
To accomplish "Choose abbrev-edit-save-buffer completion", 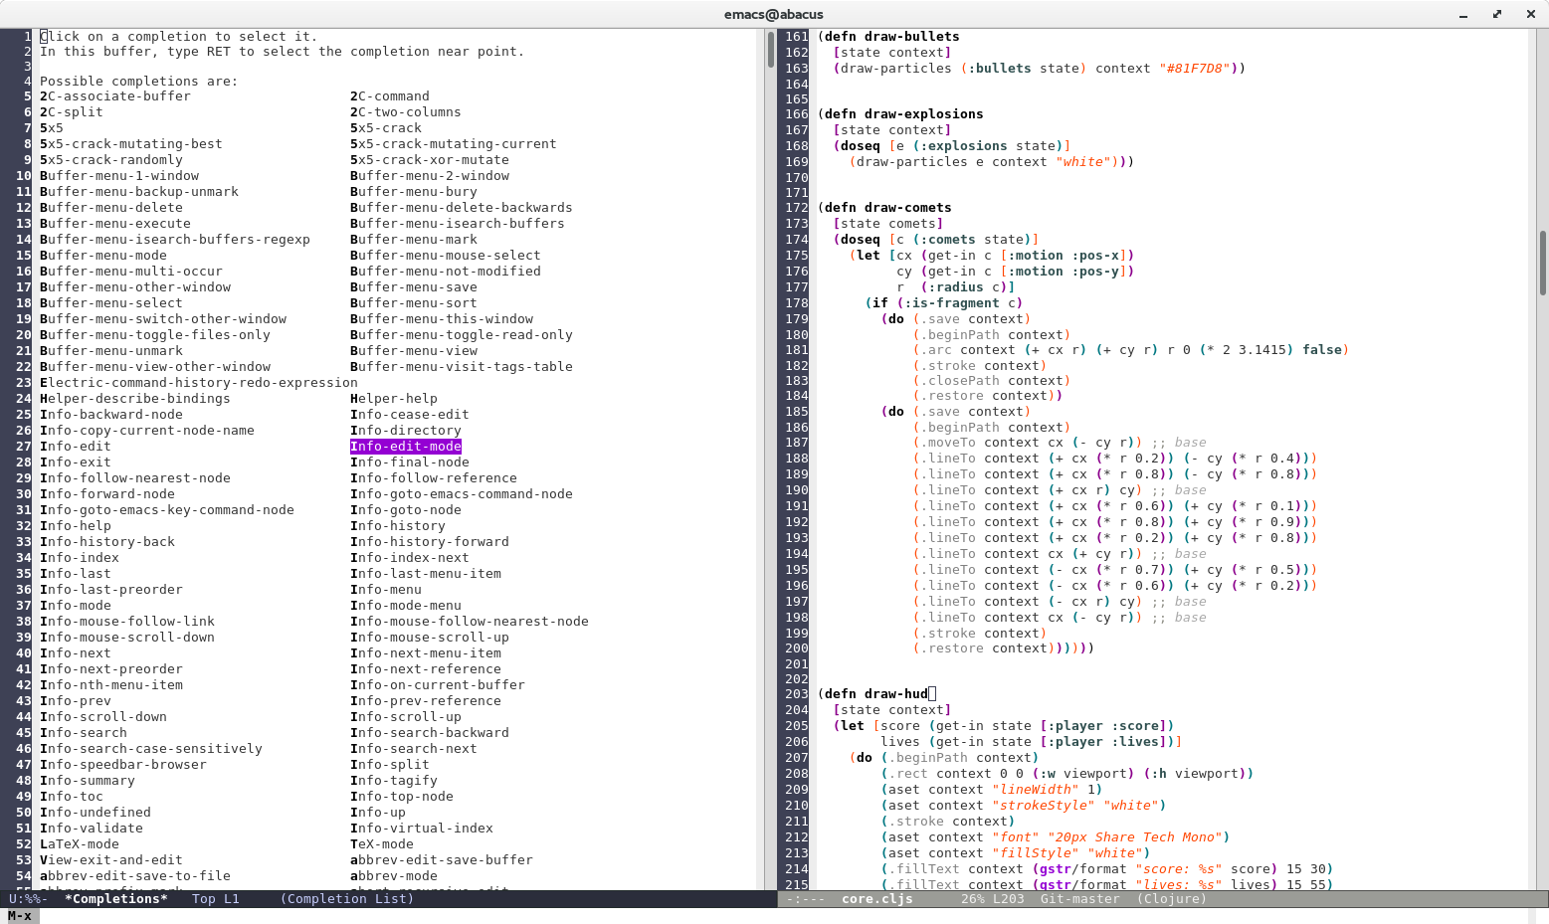I will pyautogui.click(x=442, y=860).
